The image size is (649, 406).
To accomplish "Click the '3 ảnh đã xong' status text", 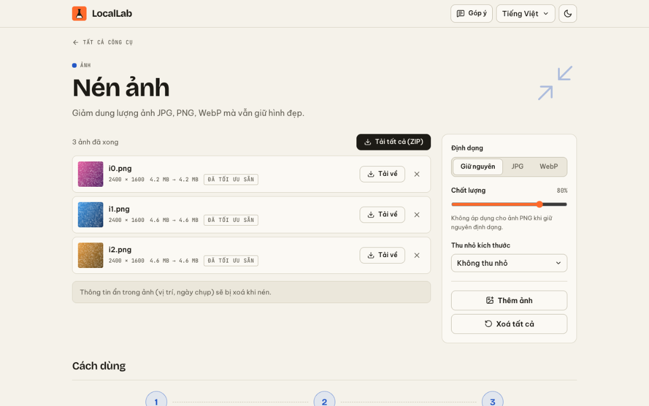I will (95, 142).
